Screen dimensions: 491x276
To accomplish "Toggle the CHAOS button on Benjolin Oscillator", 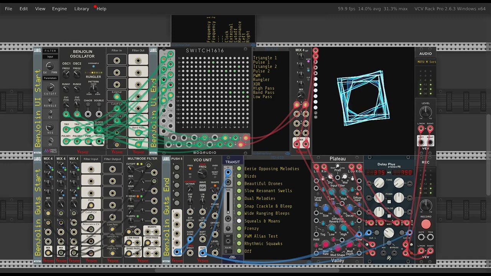I will click(x=88, y=105).
